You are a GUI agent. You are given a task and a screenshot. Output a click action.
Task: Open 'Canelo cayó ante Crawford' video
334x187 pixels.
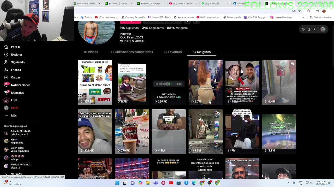[242, 168]
